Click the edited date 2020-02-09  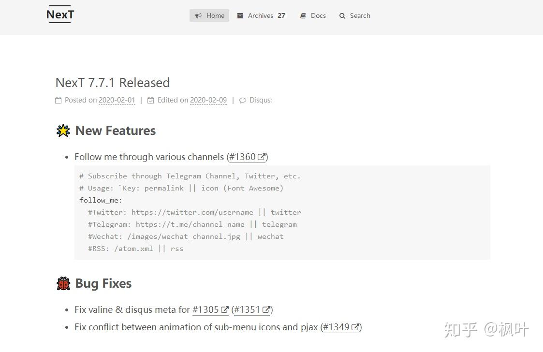[208, 100]
